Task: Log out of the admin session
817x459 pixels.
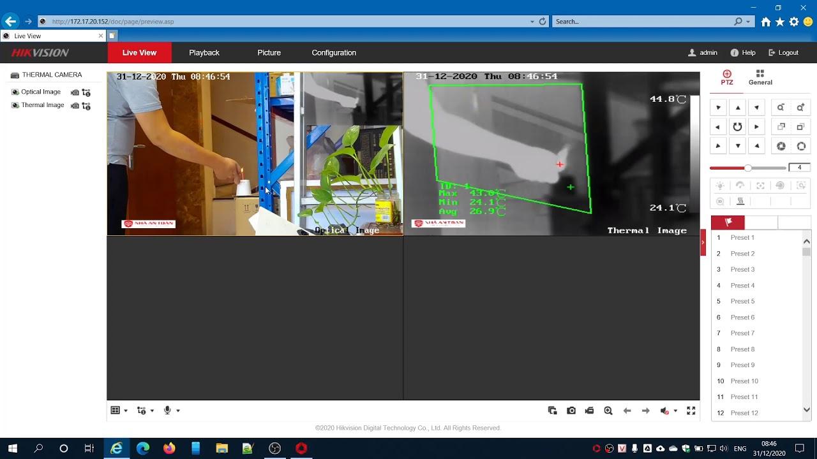Action: click(783, 53)
